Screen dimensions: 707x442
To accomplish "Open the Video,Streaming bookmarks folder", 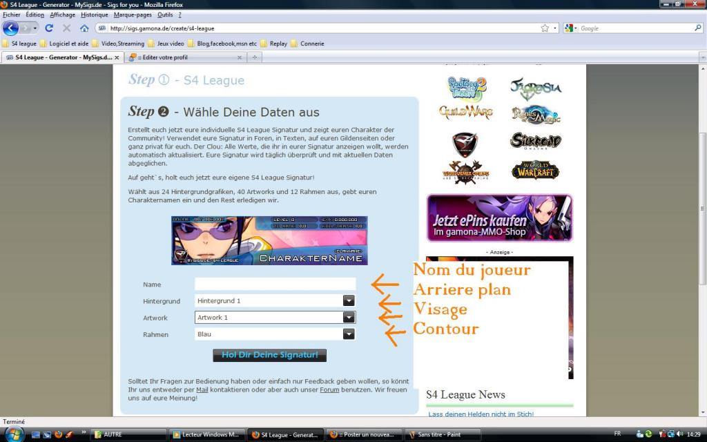I will pos(118,44).
